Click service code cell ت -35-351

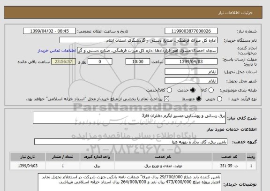pos(229,166)
